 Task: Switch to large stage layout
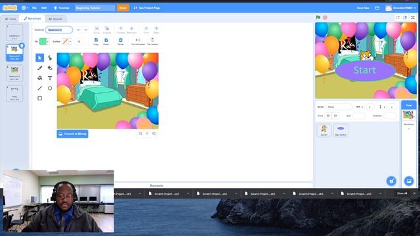pyautogui.click(x=405, y=18)
